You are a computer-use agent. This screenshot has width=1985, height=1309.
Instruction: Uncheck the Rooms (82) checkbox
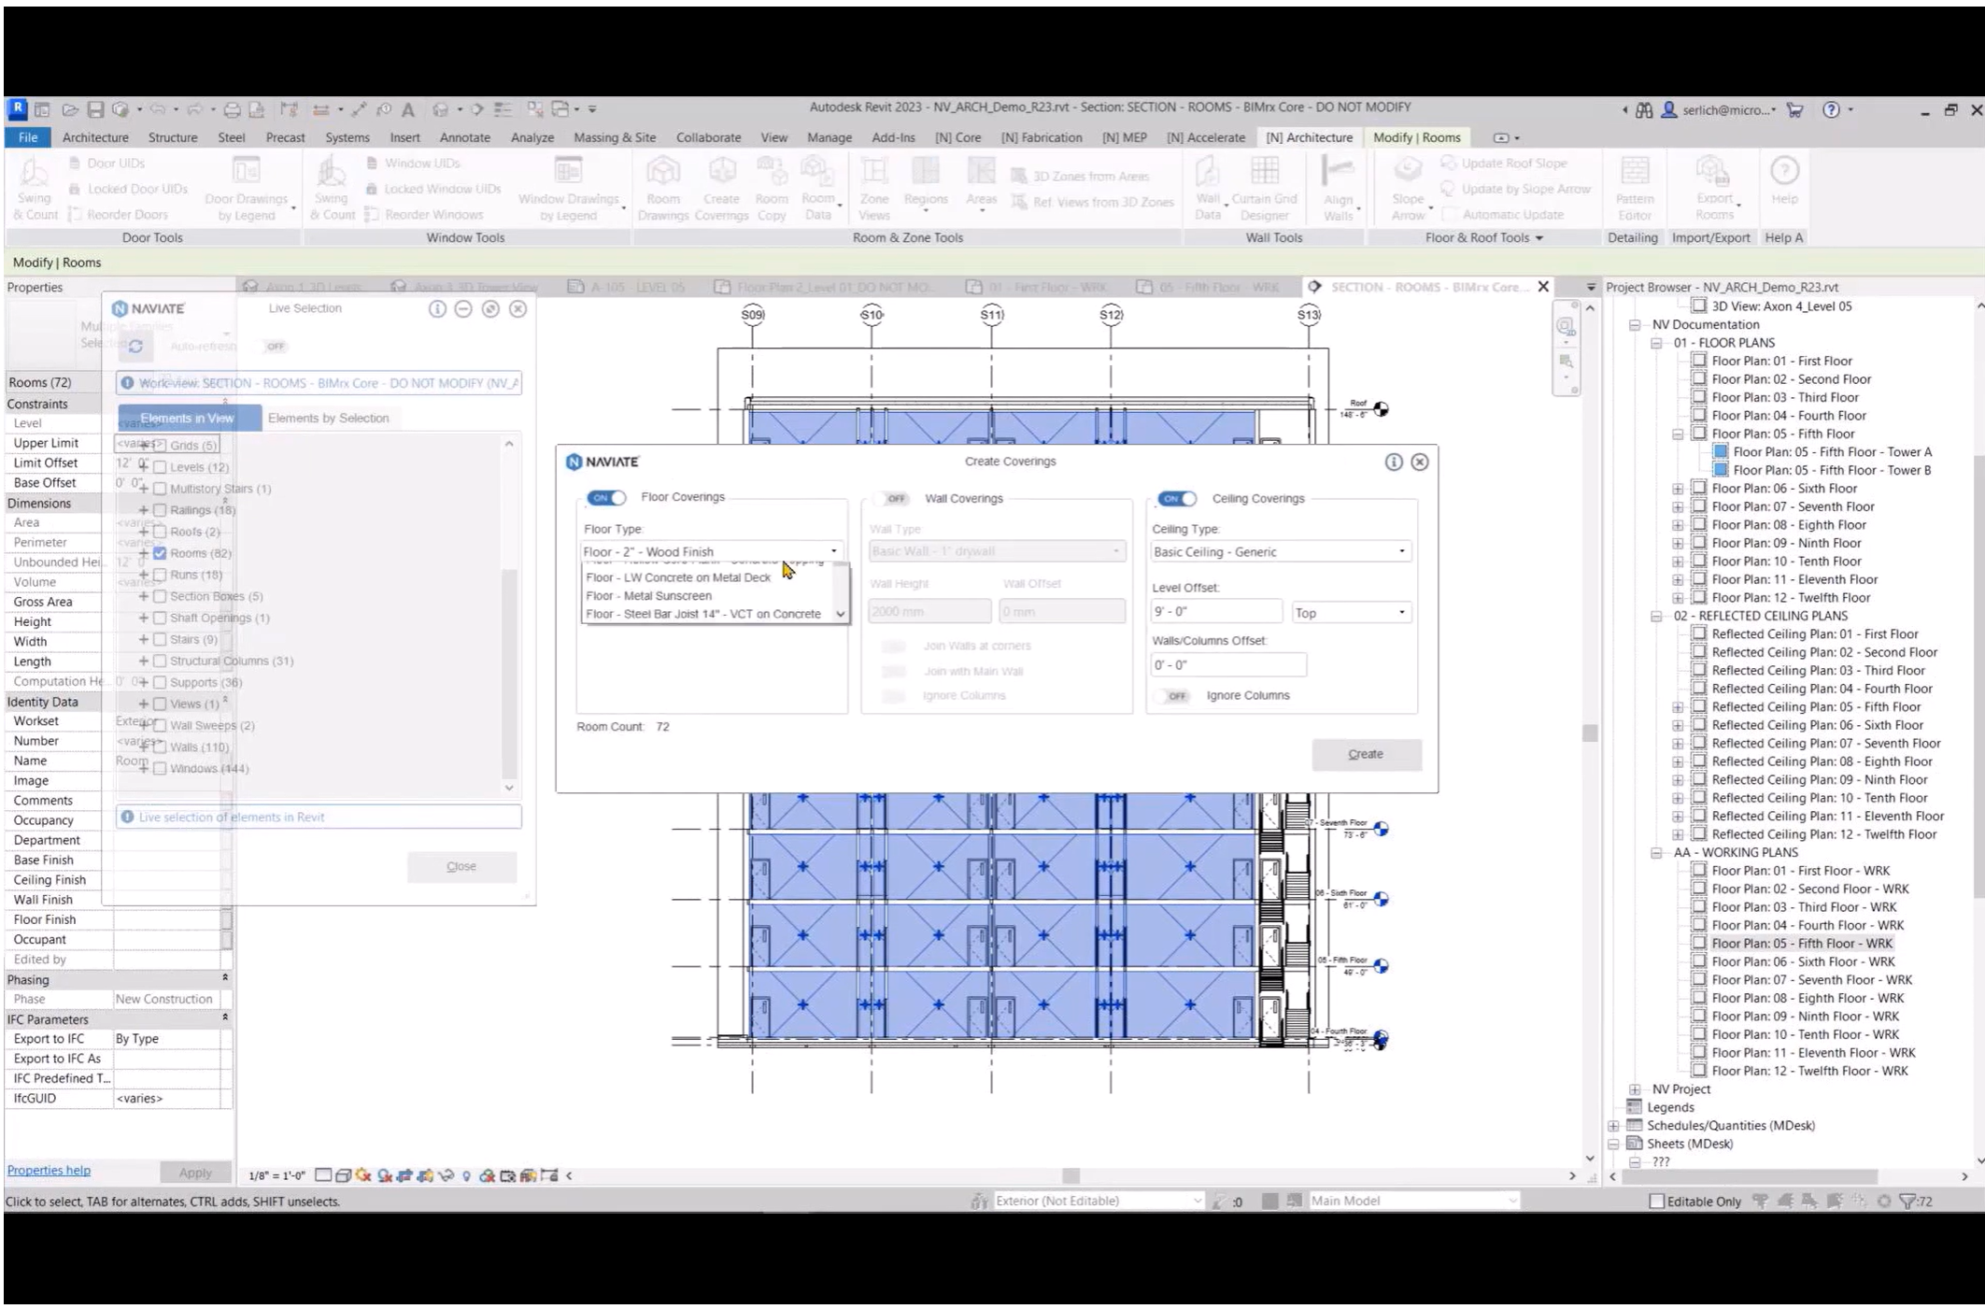tap(160, 553)
